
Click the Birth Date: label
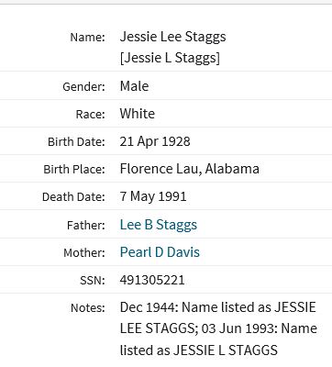tap(76, 142)
